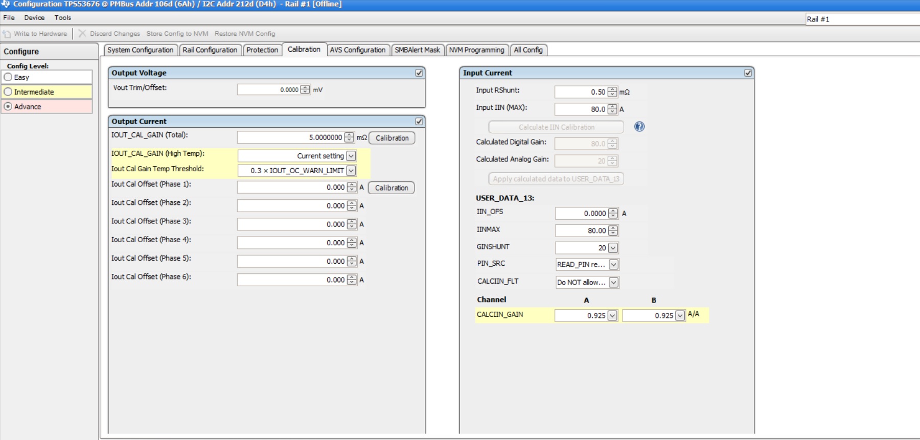Click the Write to Hardware toolbar icon
Screen dimensions: 920x440
(x=7, y=34)
